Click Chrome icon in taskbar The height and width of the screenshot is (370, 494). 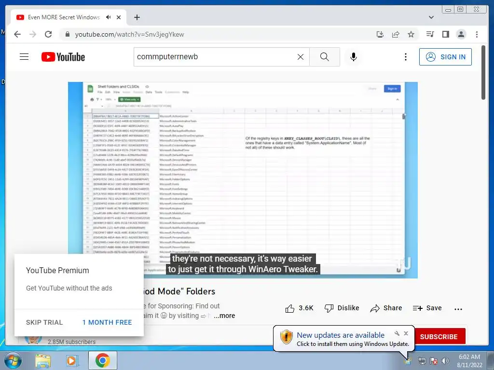103,360
